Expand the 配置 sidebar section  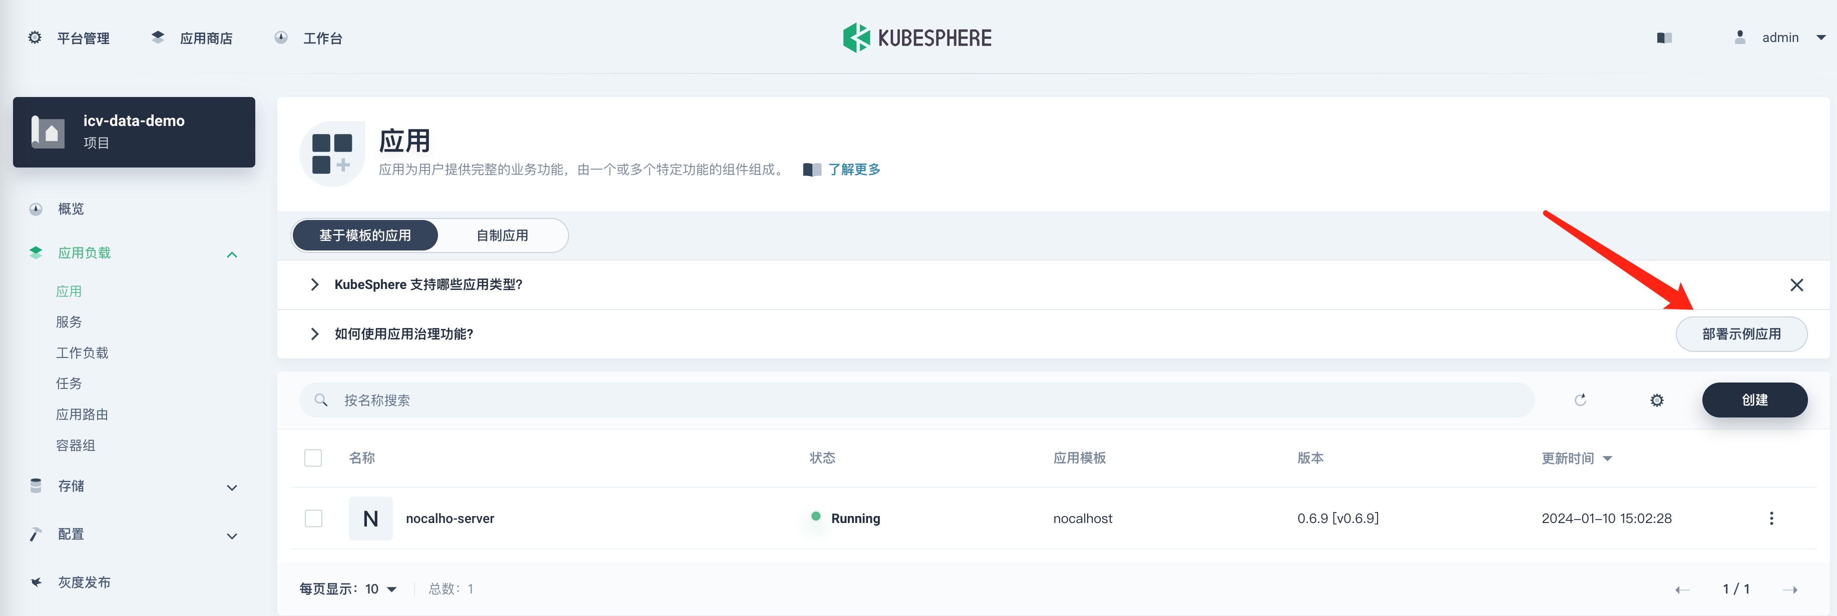pyautogui.click(x=232, y=536)
